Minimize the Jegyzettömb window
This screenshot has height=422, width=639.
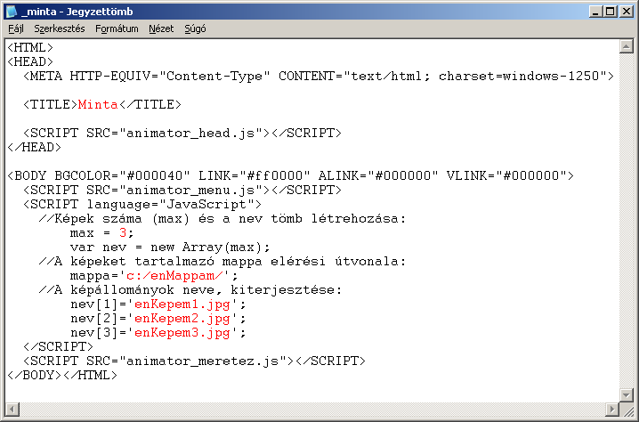592,12
